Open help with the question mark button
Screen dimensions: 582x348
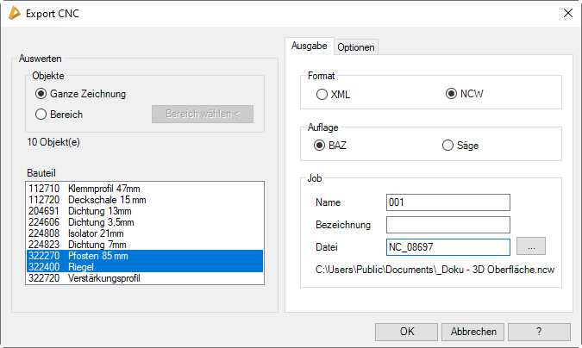point(539,332)
